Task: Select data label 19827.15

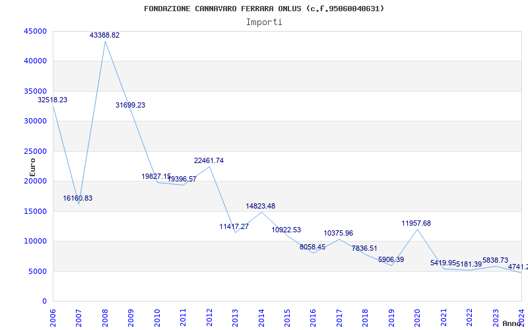Action: pos(156,176)
